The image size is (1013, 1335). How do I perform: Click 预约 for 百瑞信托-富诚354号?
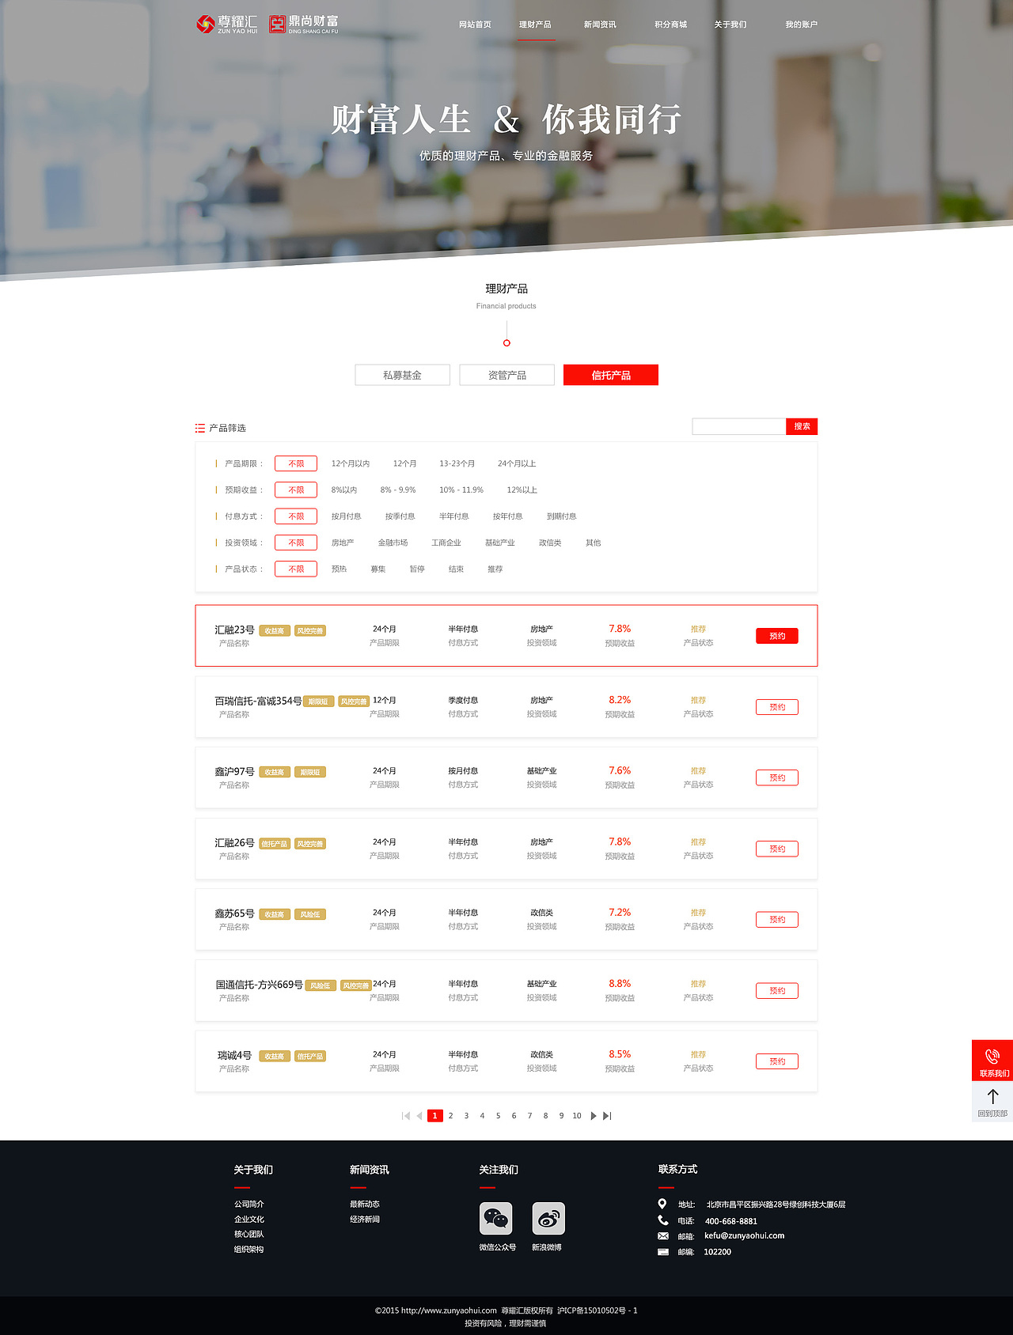coord(777,707)
